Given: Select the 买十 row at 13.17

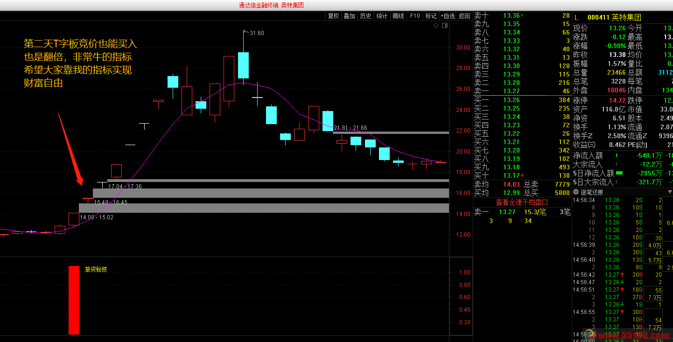Looking at the screenshot, I should [x=522, y=175].
